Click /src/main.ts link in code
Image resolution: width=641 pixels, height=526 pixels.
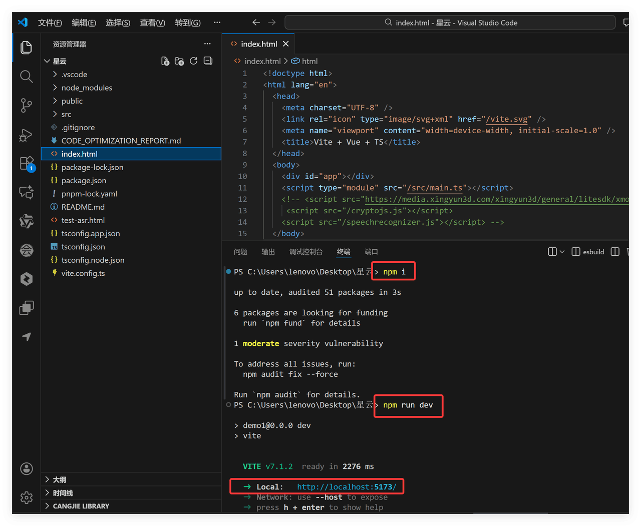[x=435, y=188]
